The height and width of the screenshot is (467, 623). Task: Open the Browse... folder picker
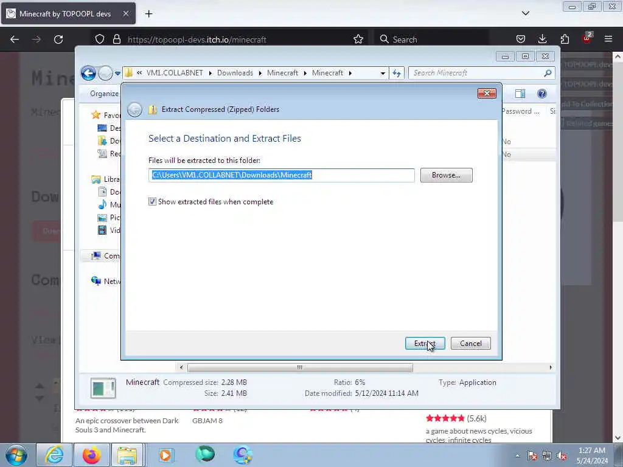point(446,175)
